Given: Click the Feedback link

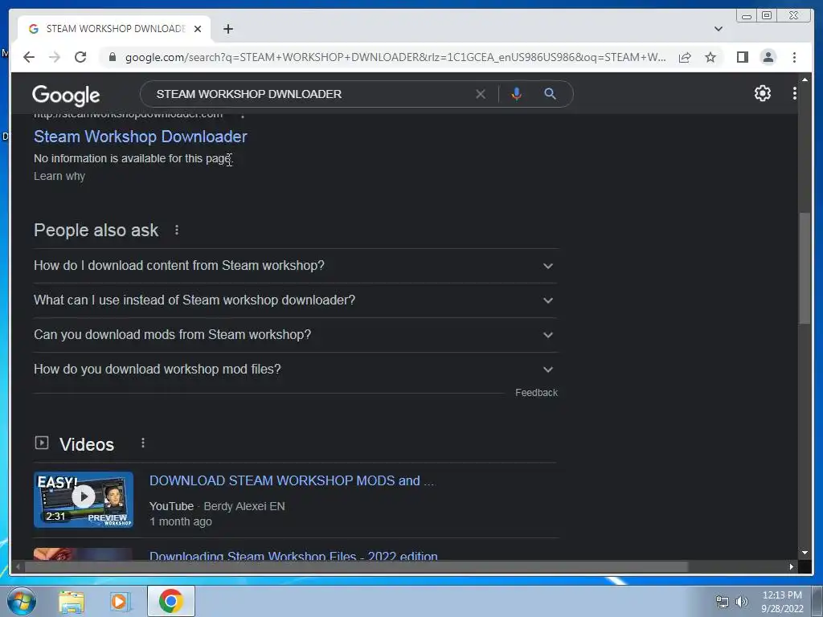Looking at the screenshot, I should click(x=536, y=392).
